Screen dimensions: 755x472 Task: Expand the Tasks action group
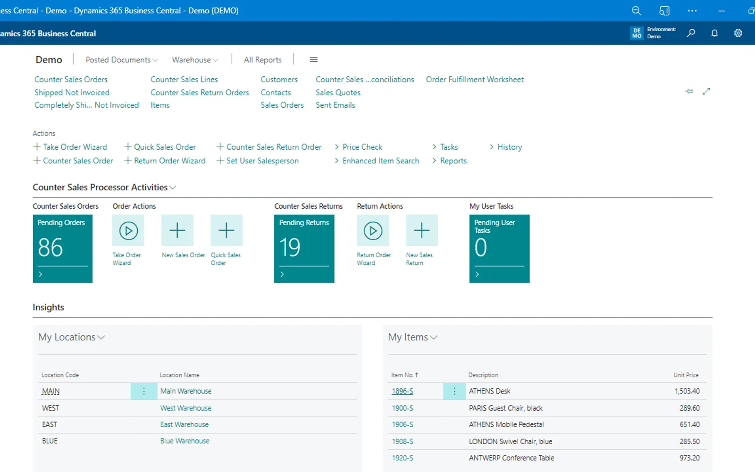(x=445, y=147)
